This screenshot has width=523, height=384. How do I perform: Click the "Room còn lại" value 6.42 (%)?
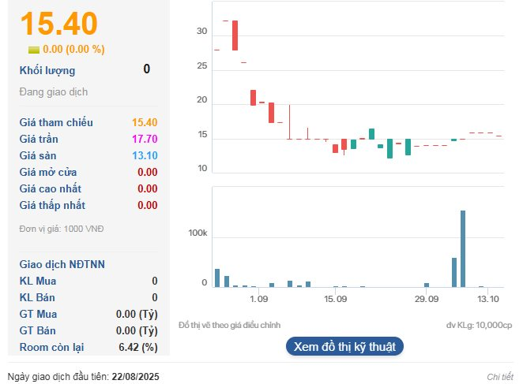(137, 347)
